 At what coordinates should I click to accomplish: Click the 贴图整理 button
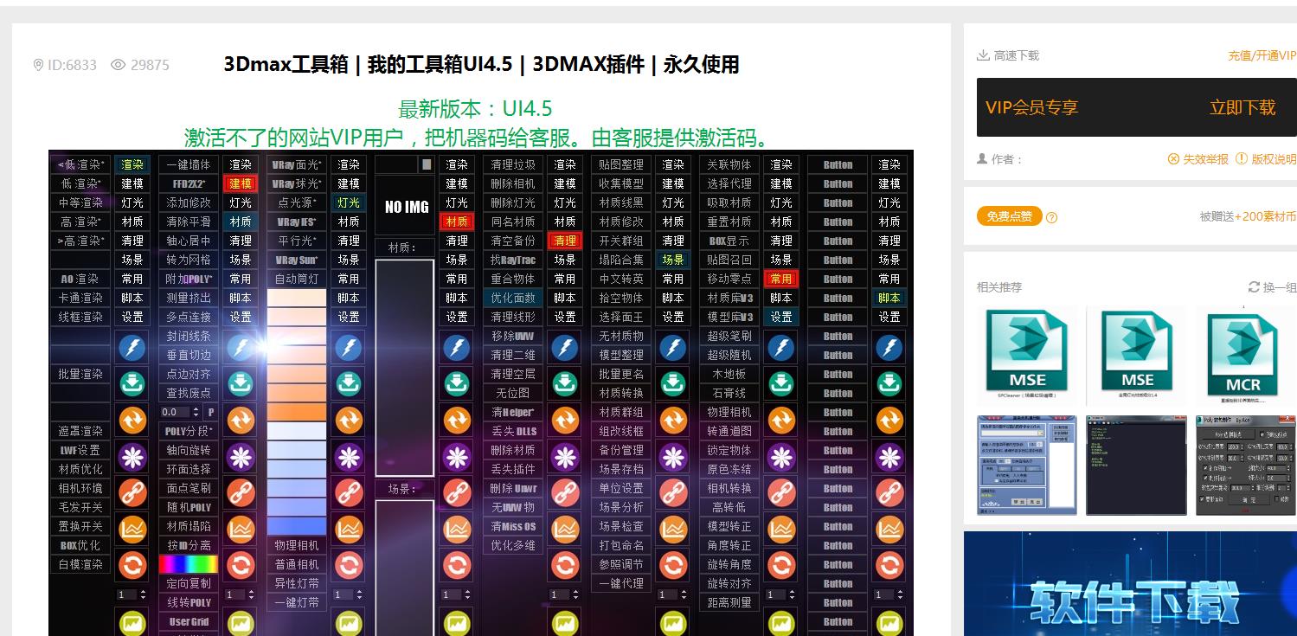pos(621,164)
